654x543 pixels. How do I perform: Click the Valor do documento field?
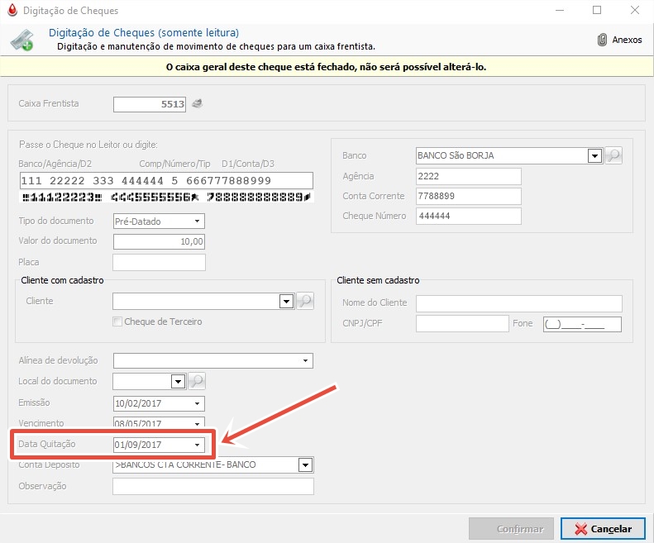click(x=159, y=241)
